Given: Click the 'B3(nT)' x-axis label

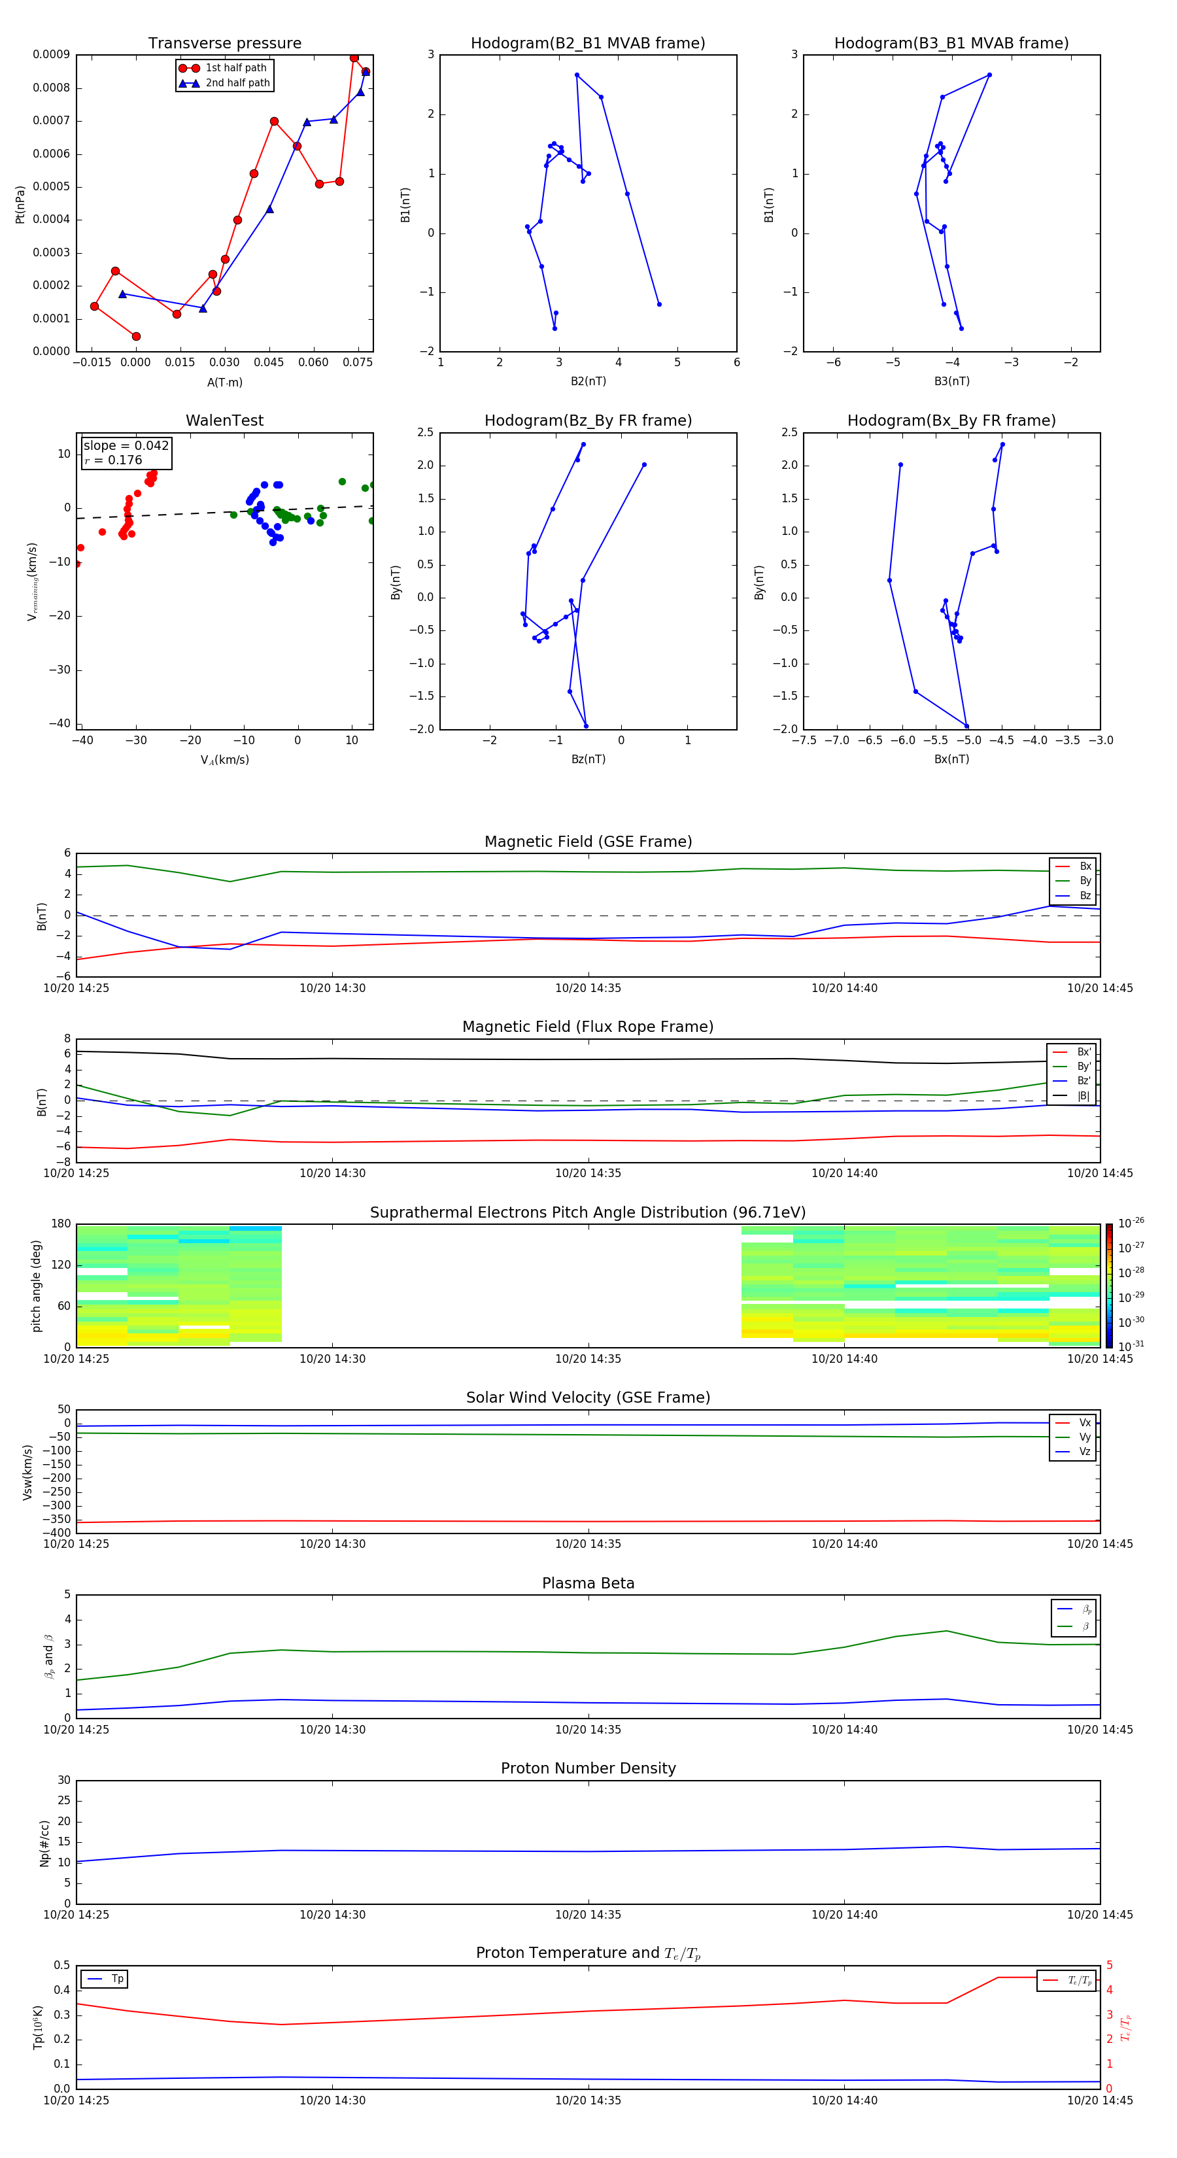Looking at the screenshot, I should click(951, 381).
